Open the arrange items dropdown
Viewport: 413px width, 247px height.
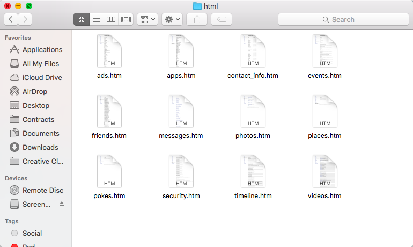click(x=147, y=19)
